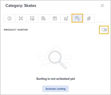Click the Sorting is not activated yet message
The height and width of the screenshot is (95, 111).
[55, 79]
